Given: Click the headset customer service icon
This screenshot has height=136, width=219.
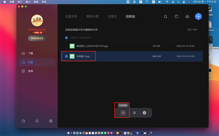Looking at the screenshot, I should (x=23, y=121).
